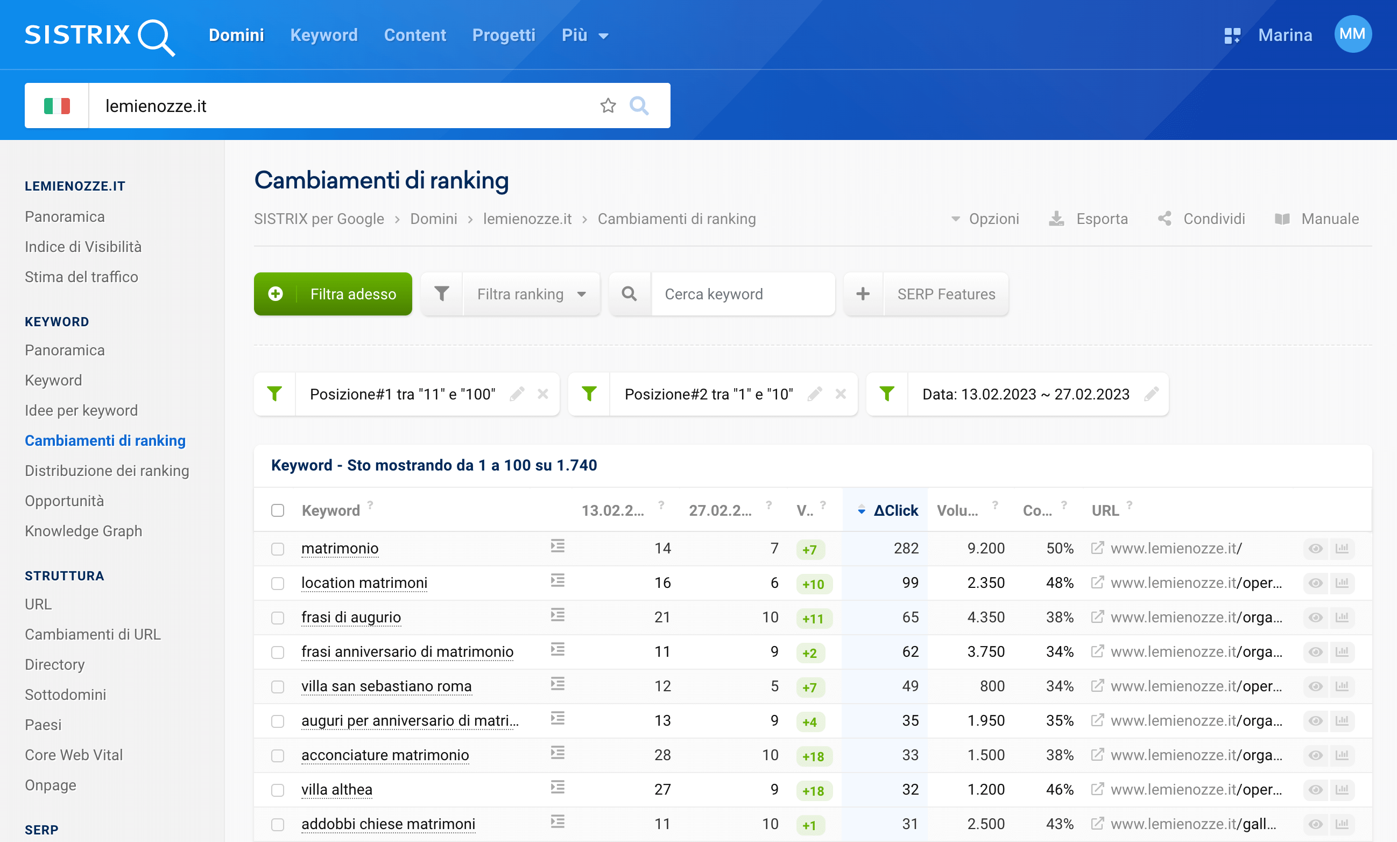
Task: Click the magnifier icon beside Cerca keyword
Action: [629, 294]
